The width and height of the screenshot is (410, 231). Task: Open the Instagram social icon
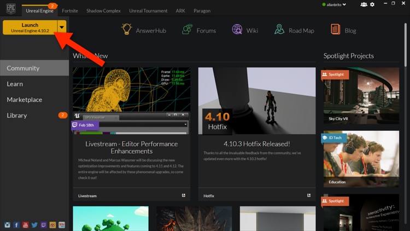tap(7, 225)
